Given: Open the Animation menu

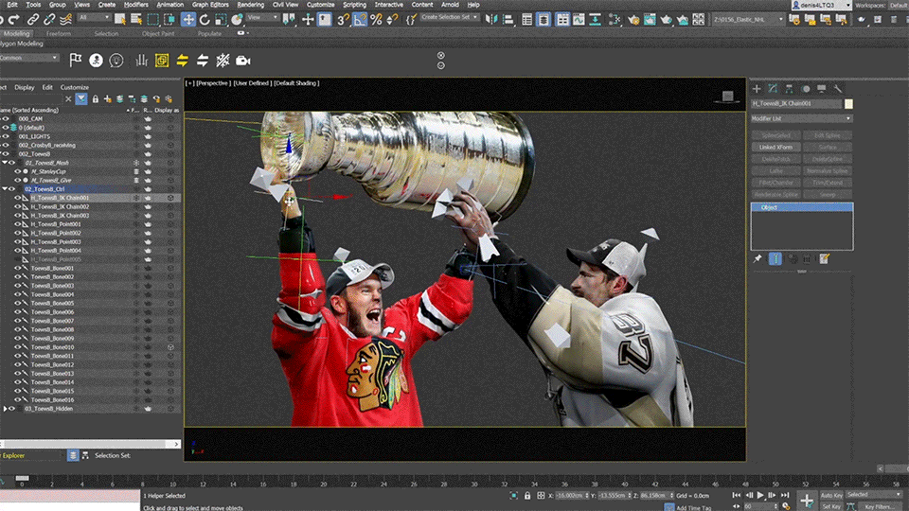Looking at the screenshot, I should 169,5.
